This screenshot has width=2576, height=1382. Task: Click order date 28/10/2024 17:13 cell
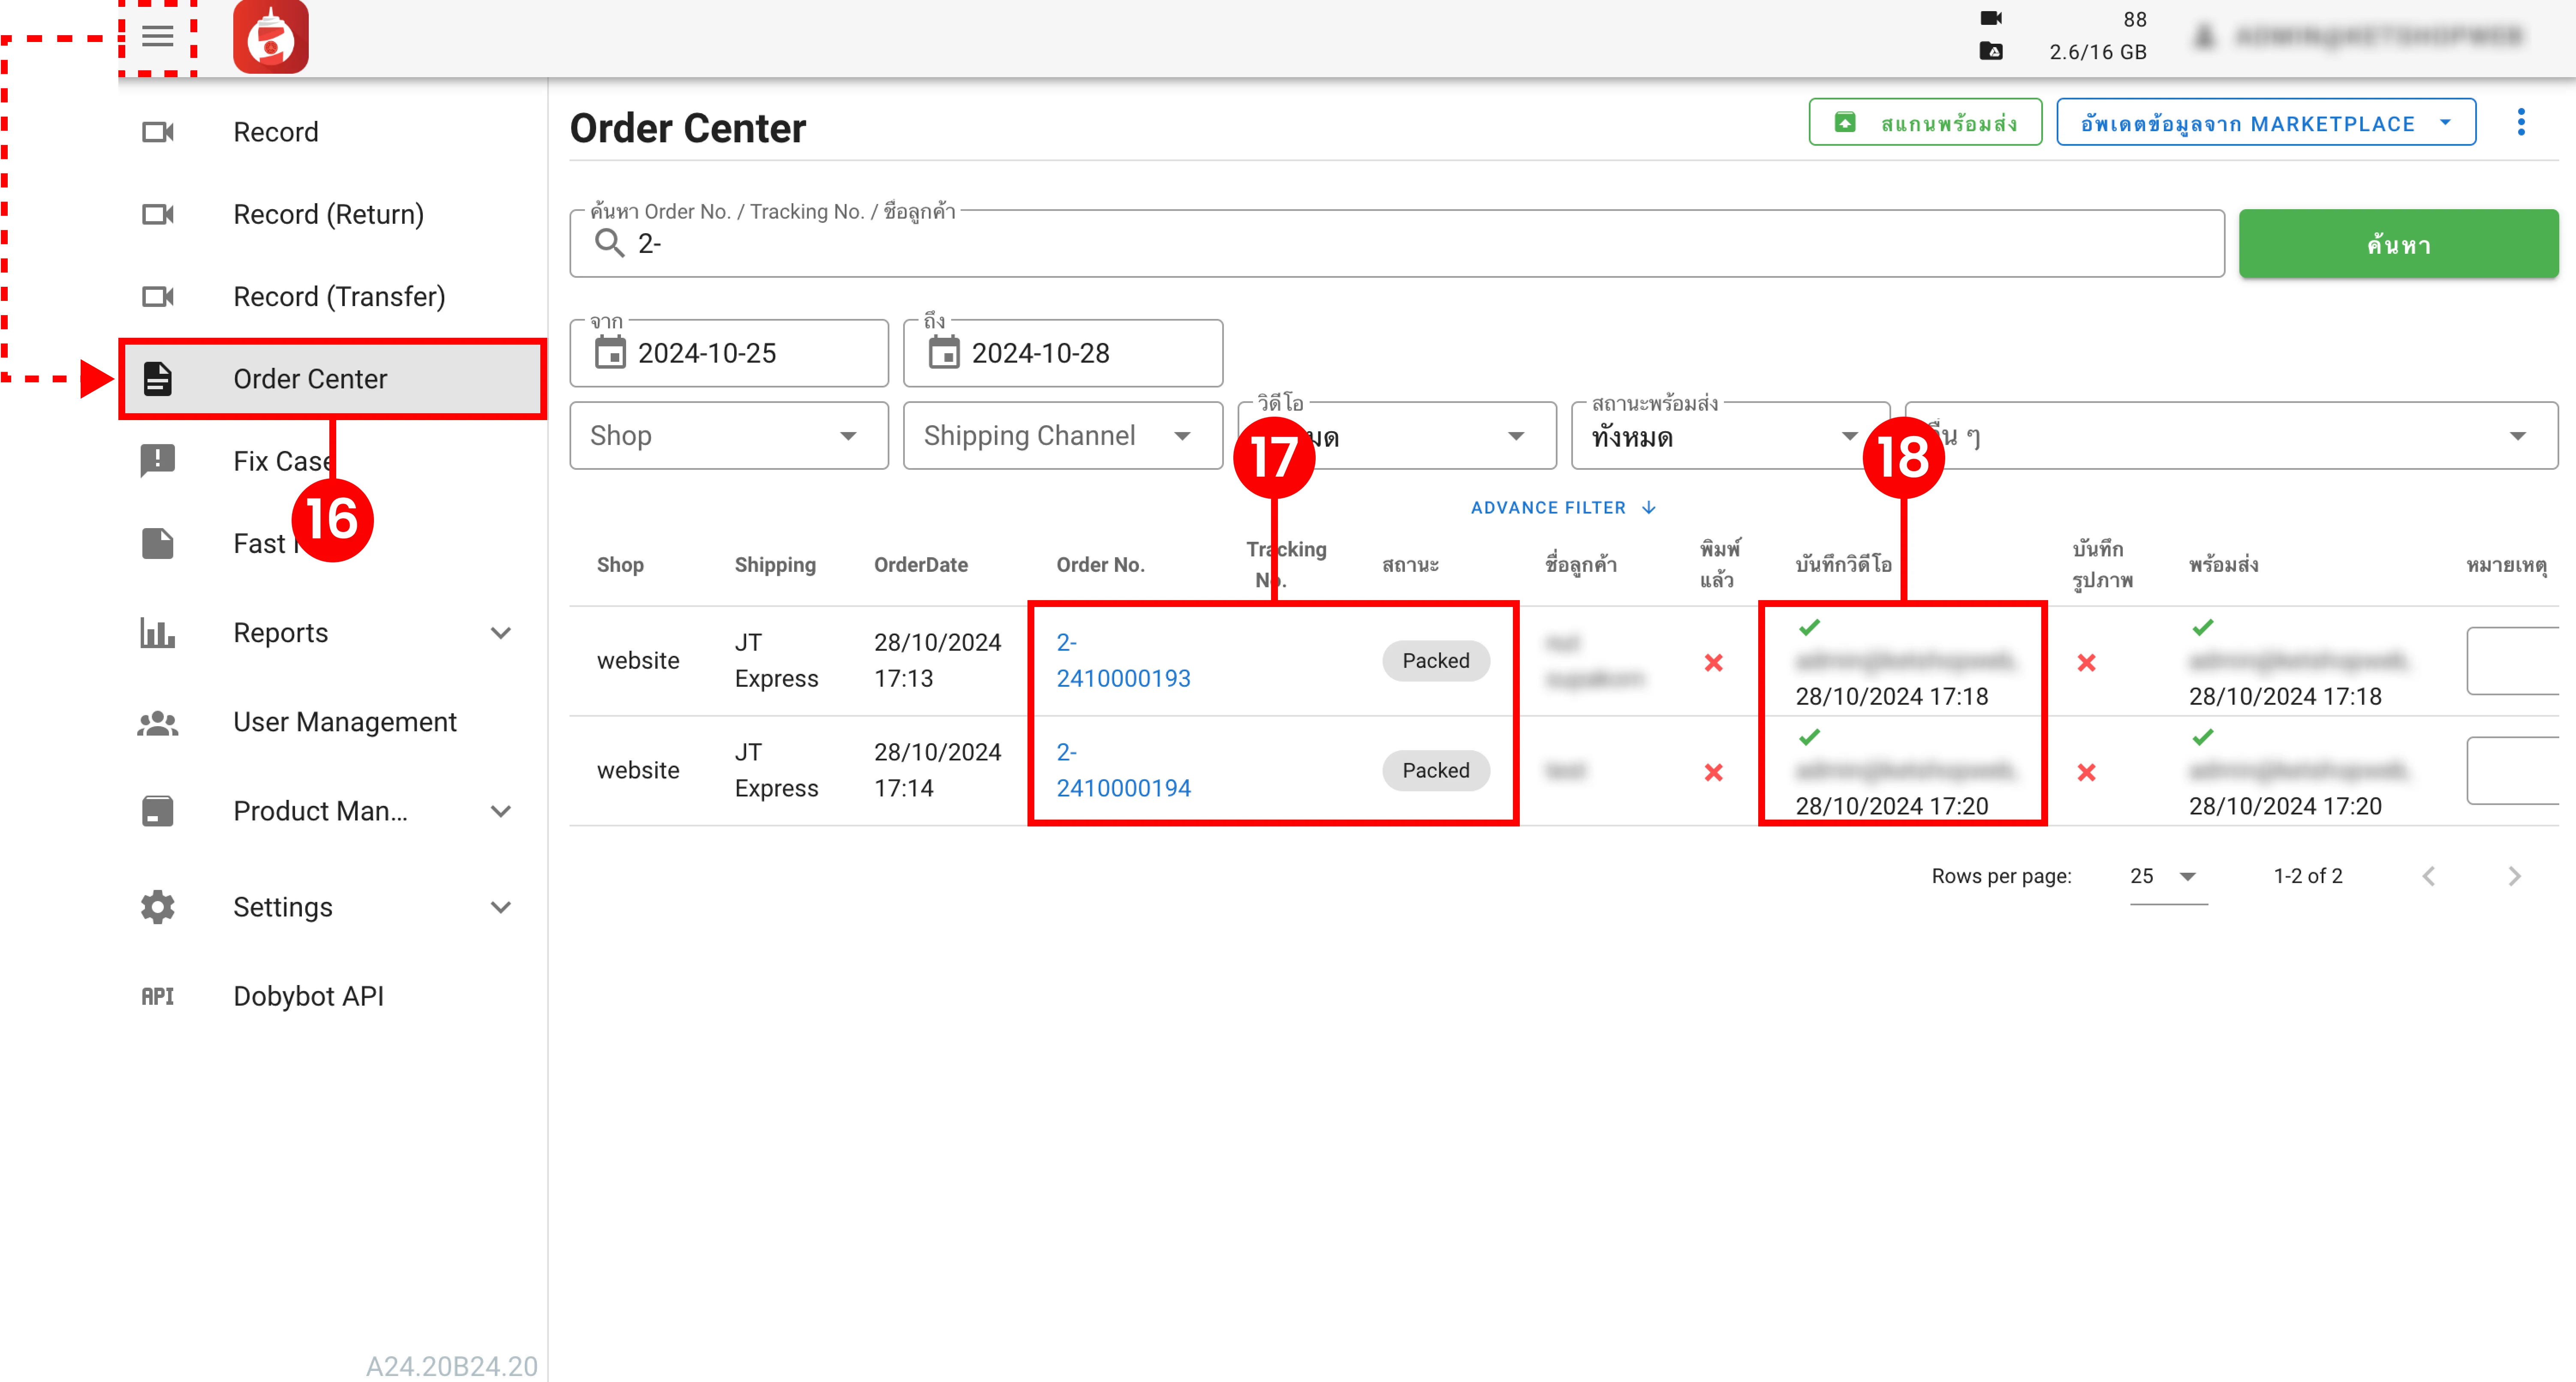click(937, 661)
